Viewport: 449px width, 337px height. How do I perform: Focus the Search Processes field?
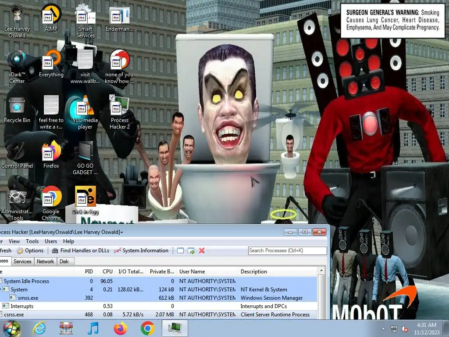point(287,251)
